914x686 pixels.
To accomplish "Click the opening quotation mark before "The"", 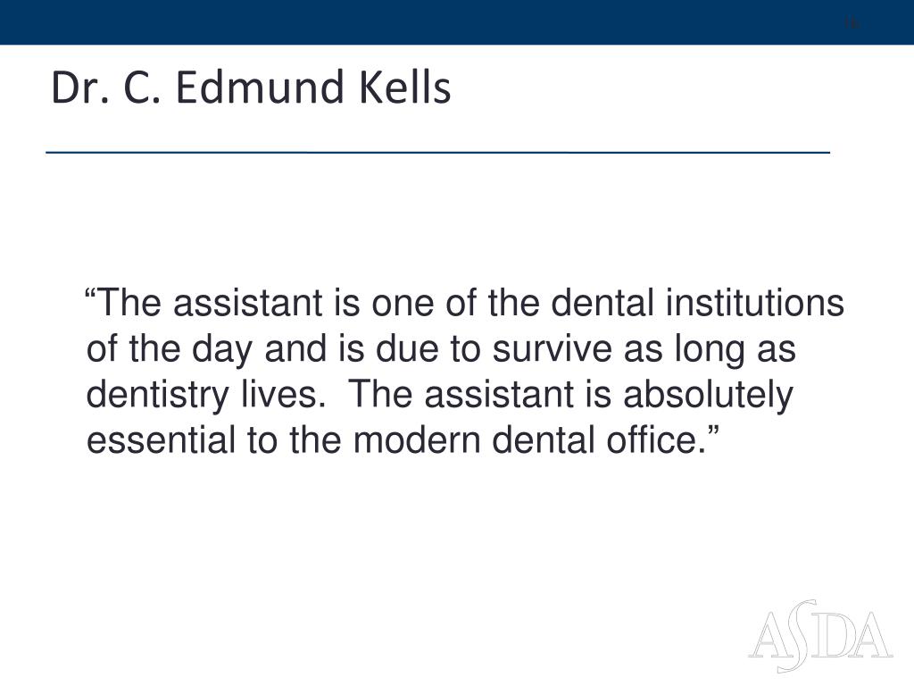I will (90, 292).
